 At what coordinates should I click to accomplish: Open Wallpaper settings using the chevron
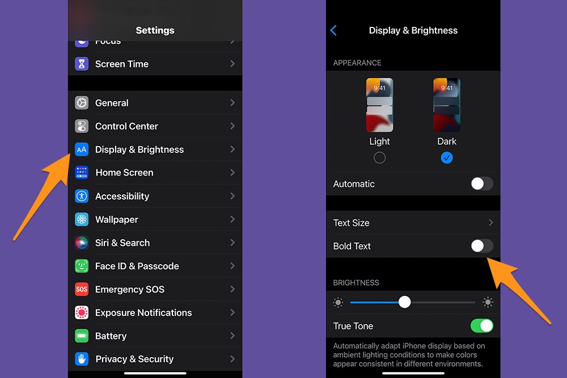[232, 219]
